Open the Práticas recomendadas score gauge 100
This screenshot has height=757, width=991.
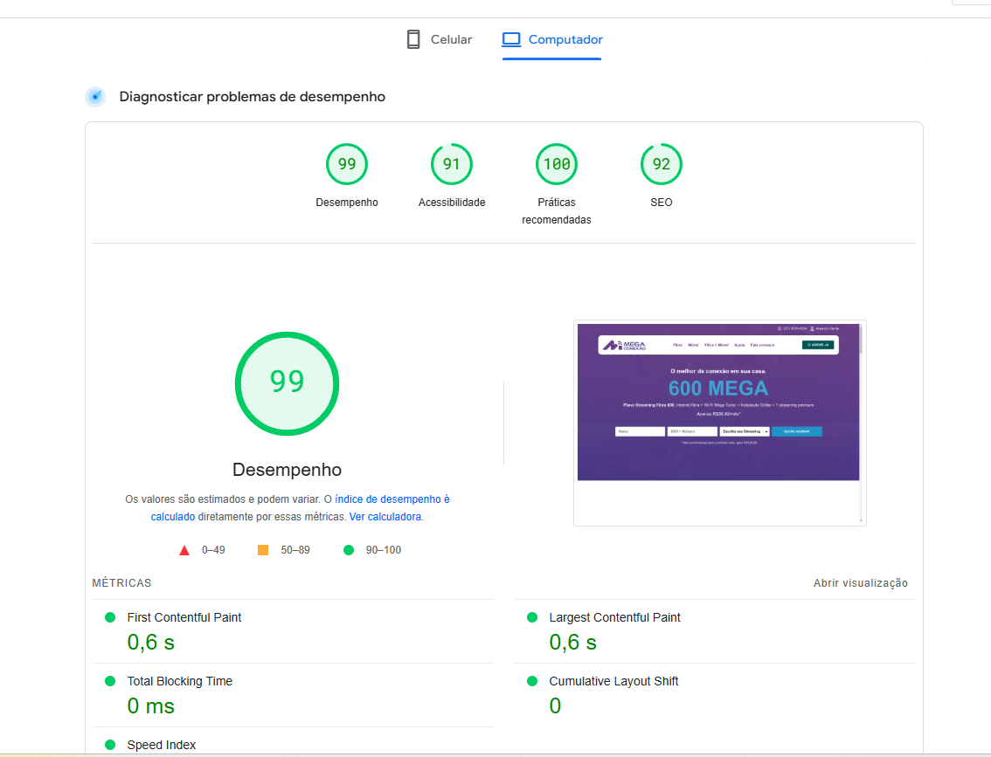coord(557,164)
